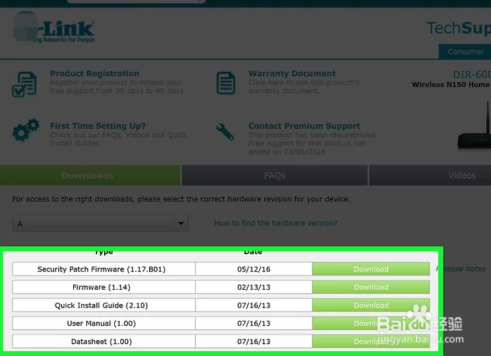Download the User Manual (1.00)

pos(371,323)
